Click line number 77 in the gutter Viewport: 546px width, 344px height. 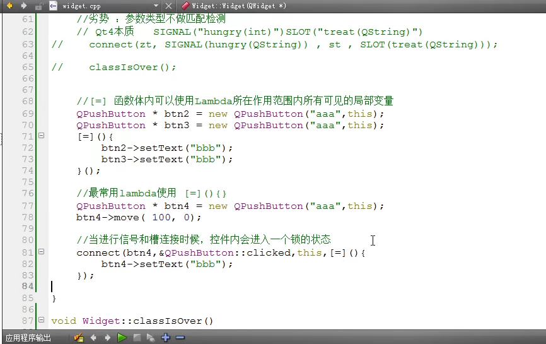28,206
